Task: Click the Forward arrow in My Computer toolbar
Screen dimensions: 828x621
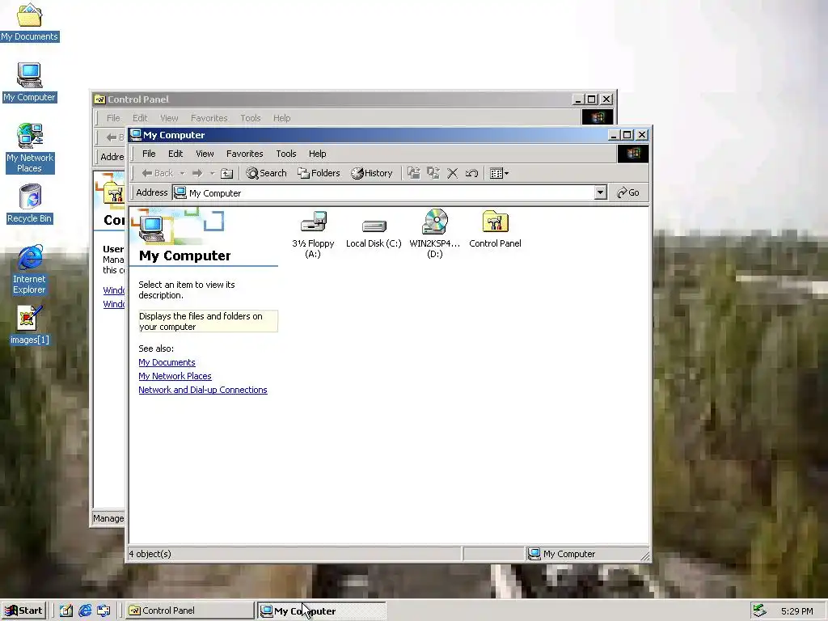Action: (x=197, y=173)
